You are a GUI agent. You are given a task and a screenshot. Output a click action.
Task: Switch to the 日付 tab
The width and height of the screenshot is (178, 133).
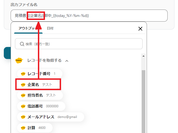[50, 28]
